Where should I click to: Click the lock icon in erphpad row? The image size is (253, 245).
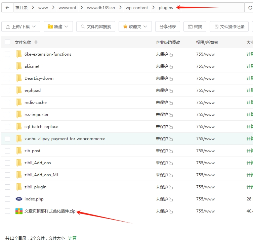[171, 90]
